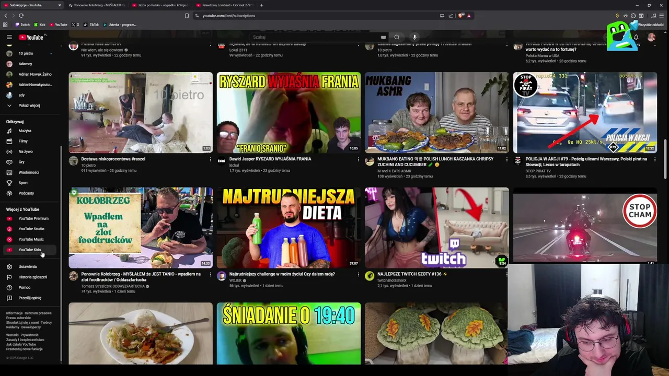Switch to Jazda po Polsku browser tab

(160, 5)
